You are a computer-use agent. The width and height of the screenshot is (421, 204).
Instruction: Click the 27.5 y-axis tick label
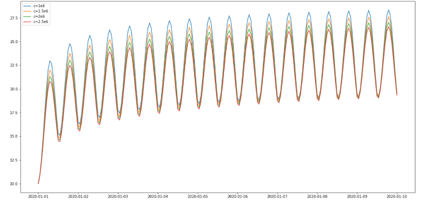point(14,18)
